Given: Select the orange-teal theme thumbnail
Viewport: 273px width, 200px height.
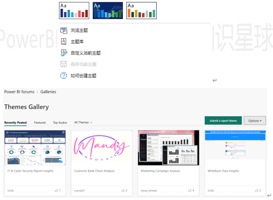Looking at the screenshot, I should (141, 11).
